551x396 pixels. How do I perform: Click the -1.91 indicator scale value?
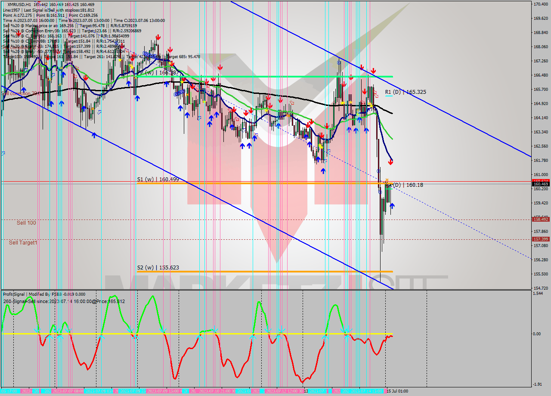538,384
